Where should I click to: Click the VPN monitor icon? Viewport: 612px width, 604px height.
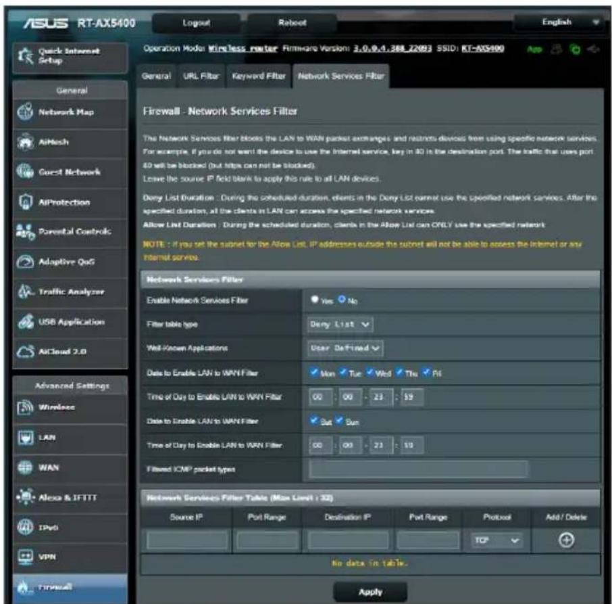(26, 557)
